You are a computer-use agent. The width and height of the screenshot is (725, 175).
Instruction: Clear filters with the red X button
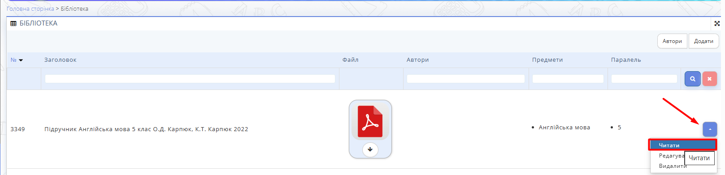click(709, 79)
